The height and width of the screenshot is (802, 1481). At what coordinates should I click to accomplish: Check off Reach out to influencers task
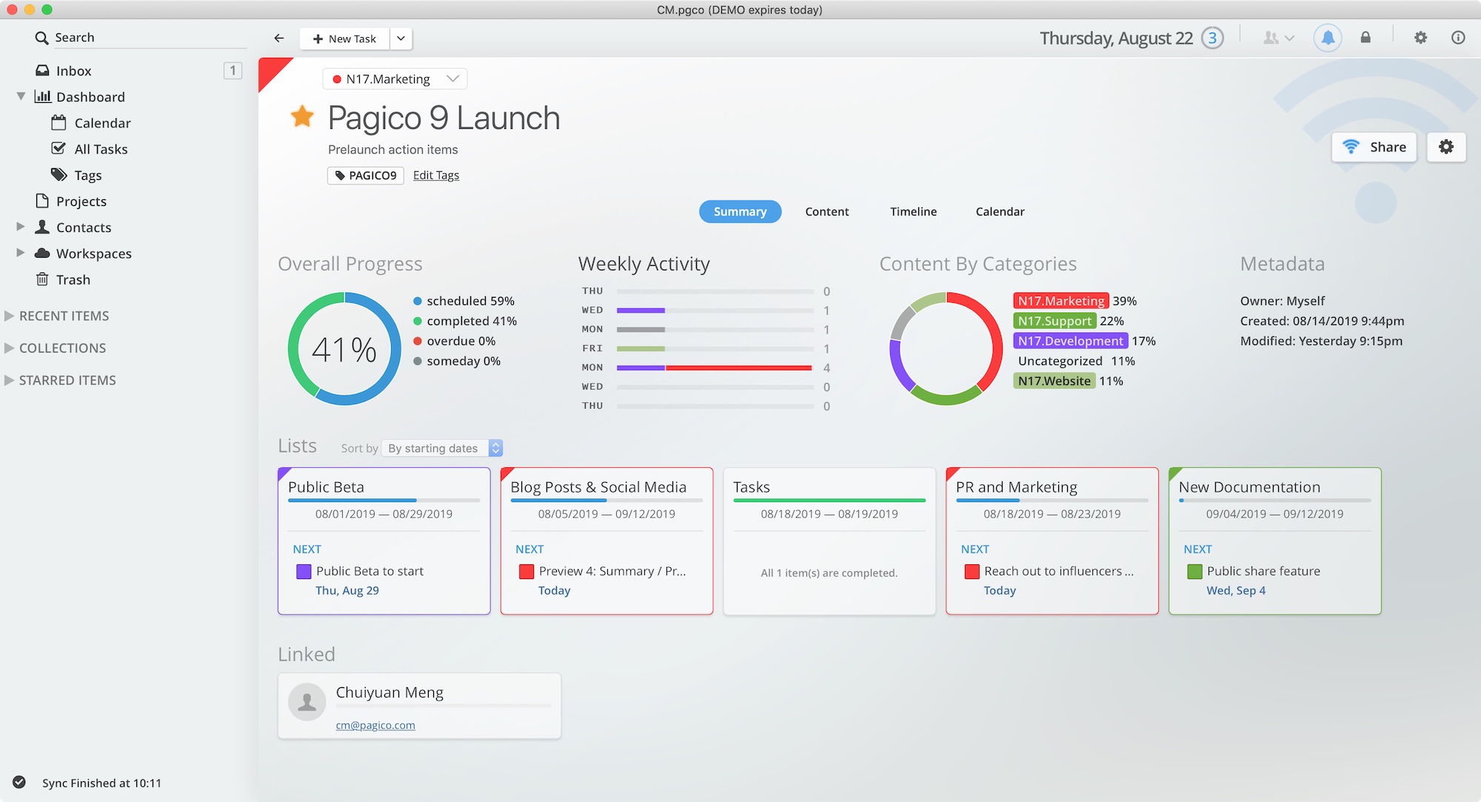click(x=972, y=571)
